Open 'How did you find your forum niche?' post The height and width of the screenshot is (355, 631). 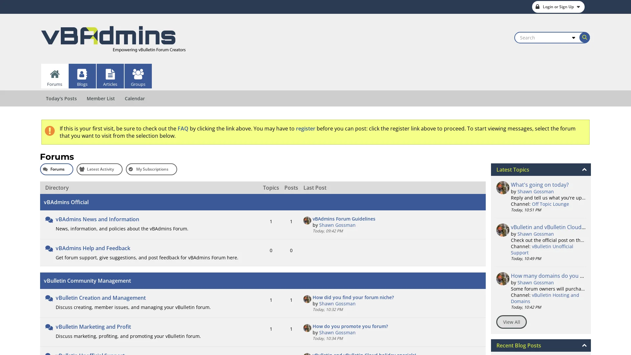(x=353, y=297)
